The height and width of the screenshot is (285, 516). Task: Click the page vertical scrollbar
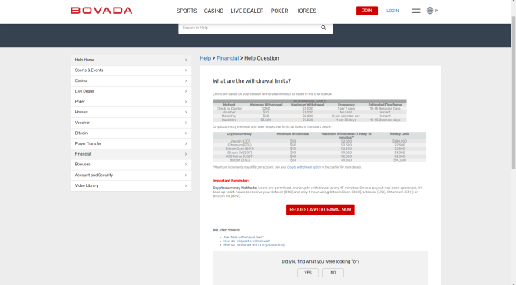(514, 92)
